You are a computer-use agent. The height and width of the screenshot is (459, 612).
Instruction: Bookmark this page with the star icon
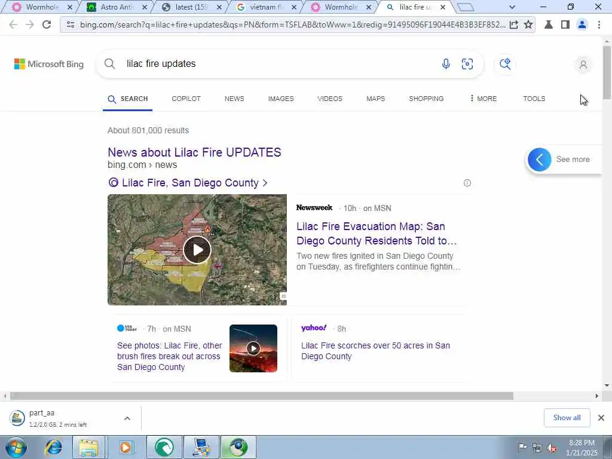pos(528,25)
